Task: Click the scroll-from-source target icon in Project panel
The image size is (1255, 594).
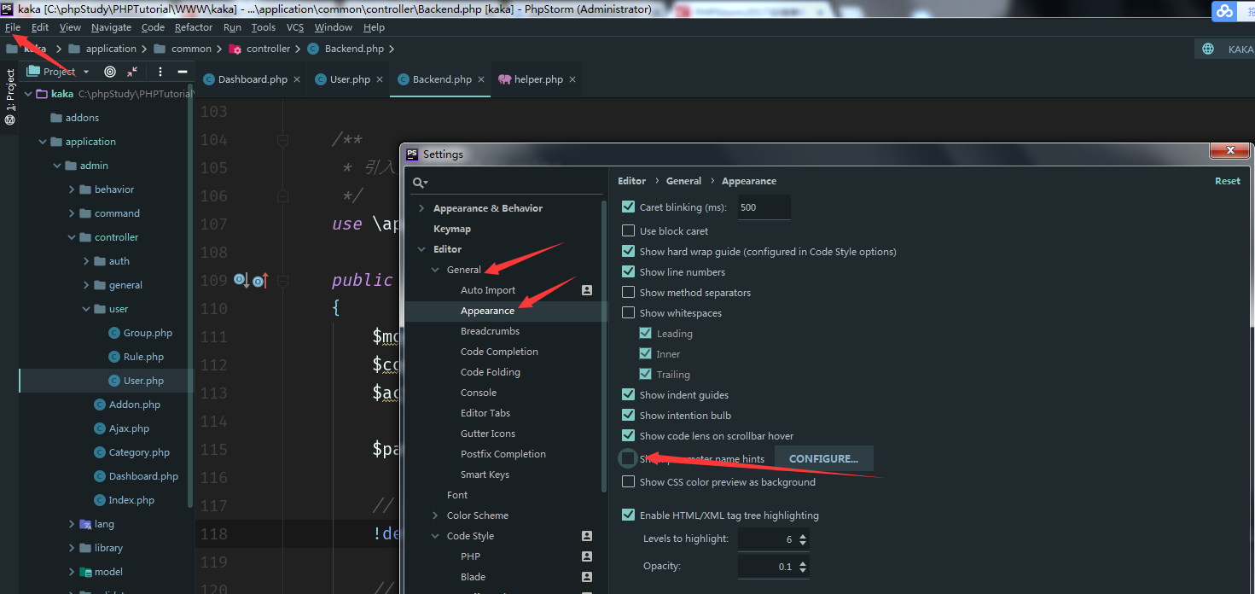Action: point(110,72)
